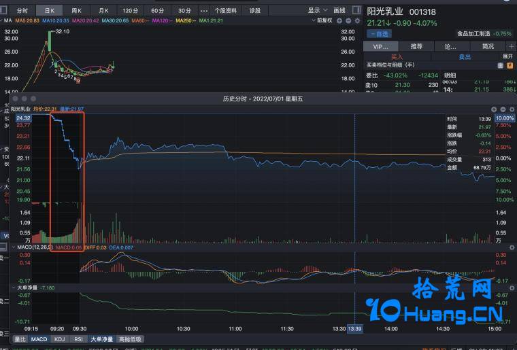Toggle 大单净量 indicator at bottom bar
The height and width of the screenshot is (350, 517).
click(x=102, y=339)
